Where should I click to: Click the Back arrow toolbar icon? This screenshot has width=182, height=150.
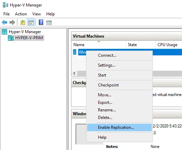(4, 22)
